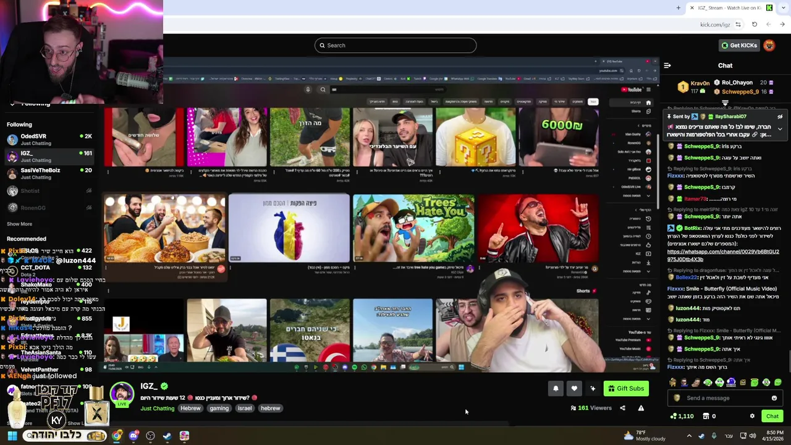Show hidden system tray icons chevron
The height and width of the screenshot is (445, 791).
pos(689,436)
